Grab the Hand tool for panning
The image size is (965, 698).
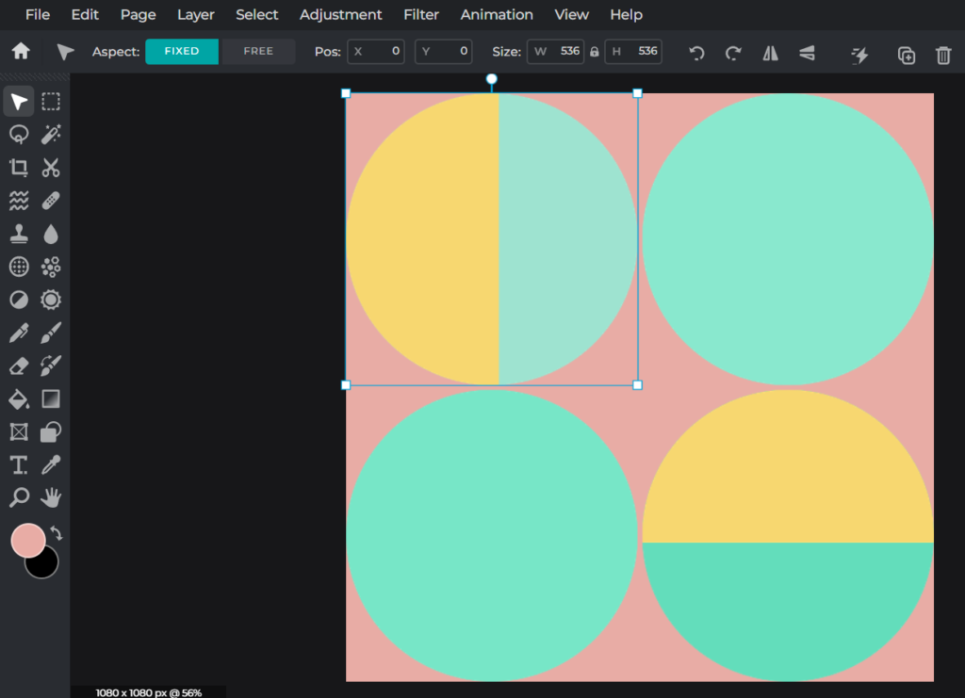50,497
